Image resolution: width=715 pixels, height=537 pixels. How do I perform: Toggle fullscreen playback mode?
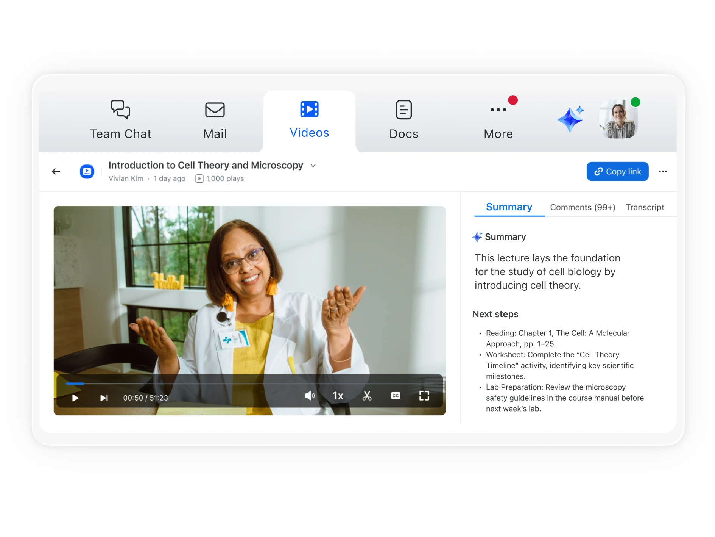point(424,396)
